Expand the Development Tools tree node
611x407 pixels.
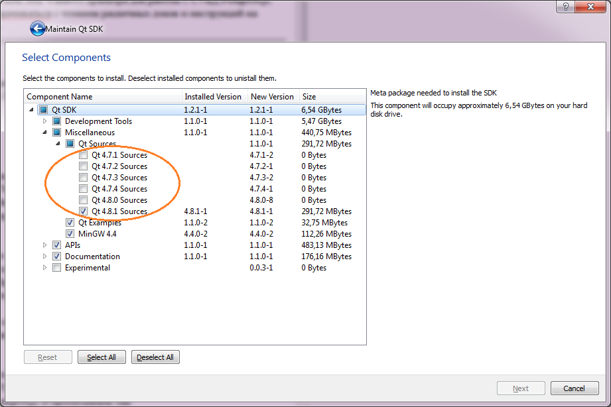click(45, 121)
